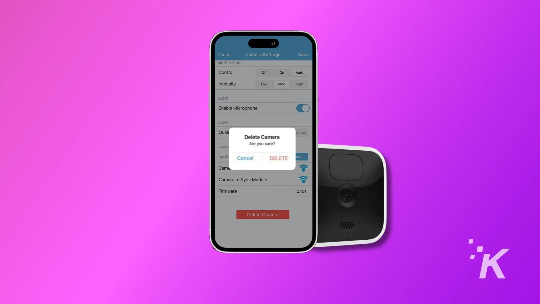The image size is (540, 304).
Task: Tap the Night Vision Control Auto button
Action: pos(299,72)
